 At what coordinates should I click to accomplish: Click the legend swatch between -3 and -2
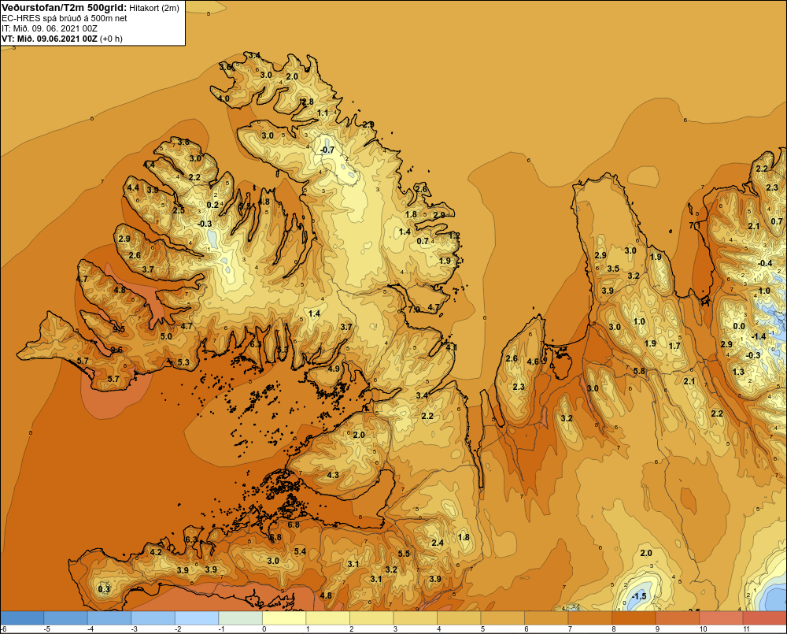tap(153, 618)
